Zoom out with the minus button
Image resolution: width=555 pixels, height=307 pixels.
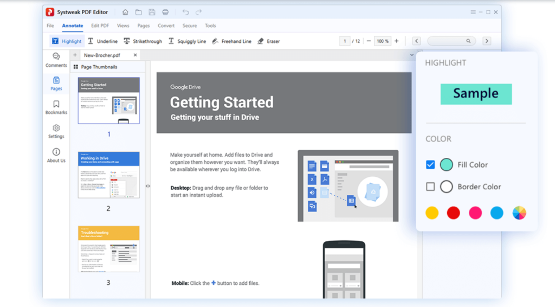[369, 41]
